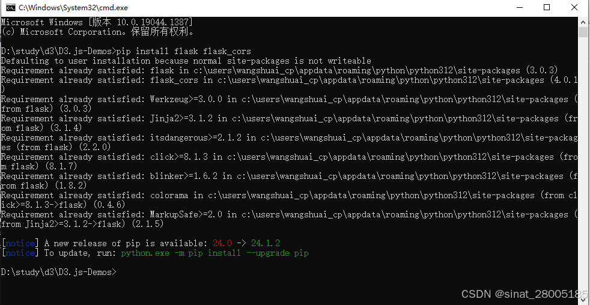Click the green python.exe upgrade pip command
Viewport: 590px width, 305px height.
(x=214, y=253)
